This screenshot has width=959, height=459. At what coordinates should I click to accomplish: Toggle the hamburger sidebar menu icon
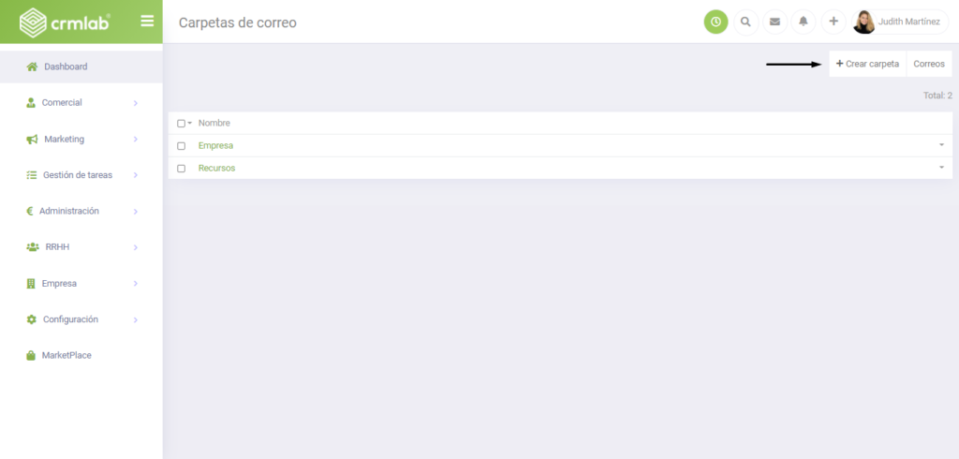click(x=147, y=22)
